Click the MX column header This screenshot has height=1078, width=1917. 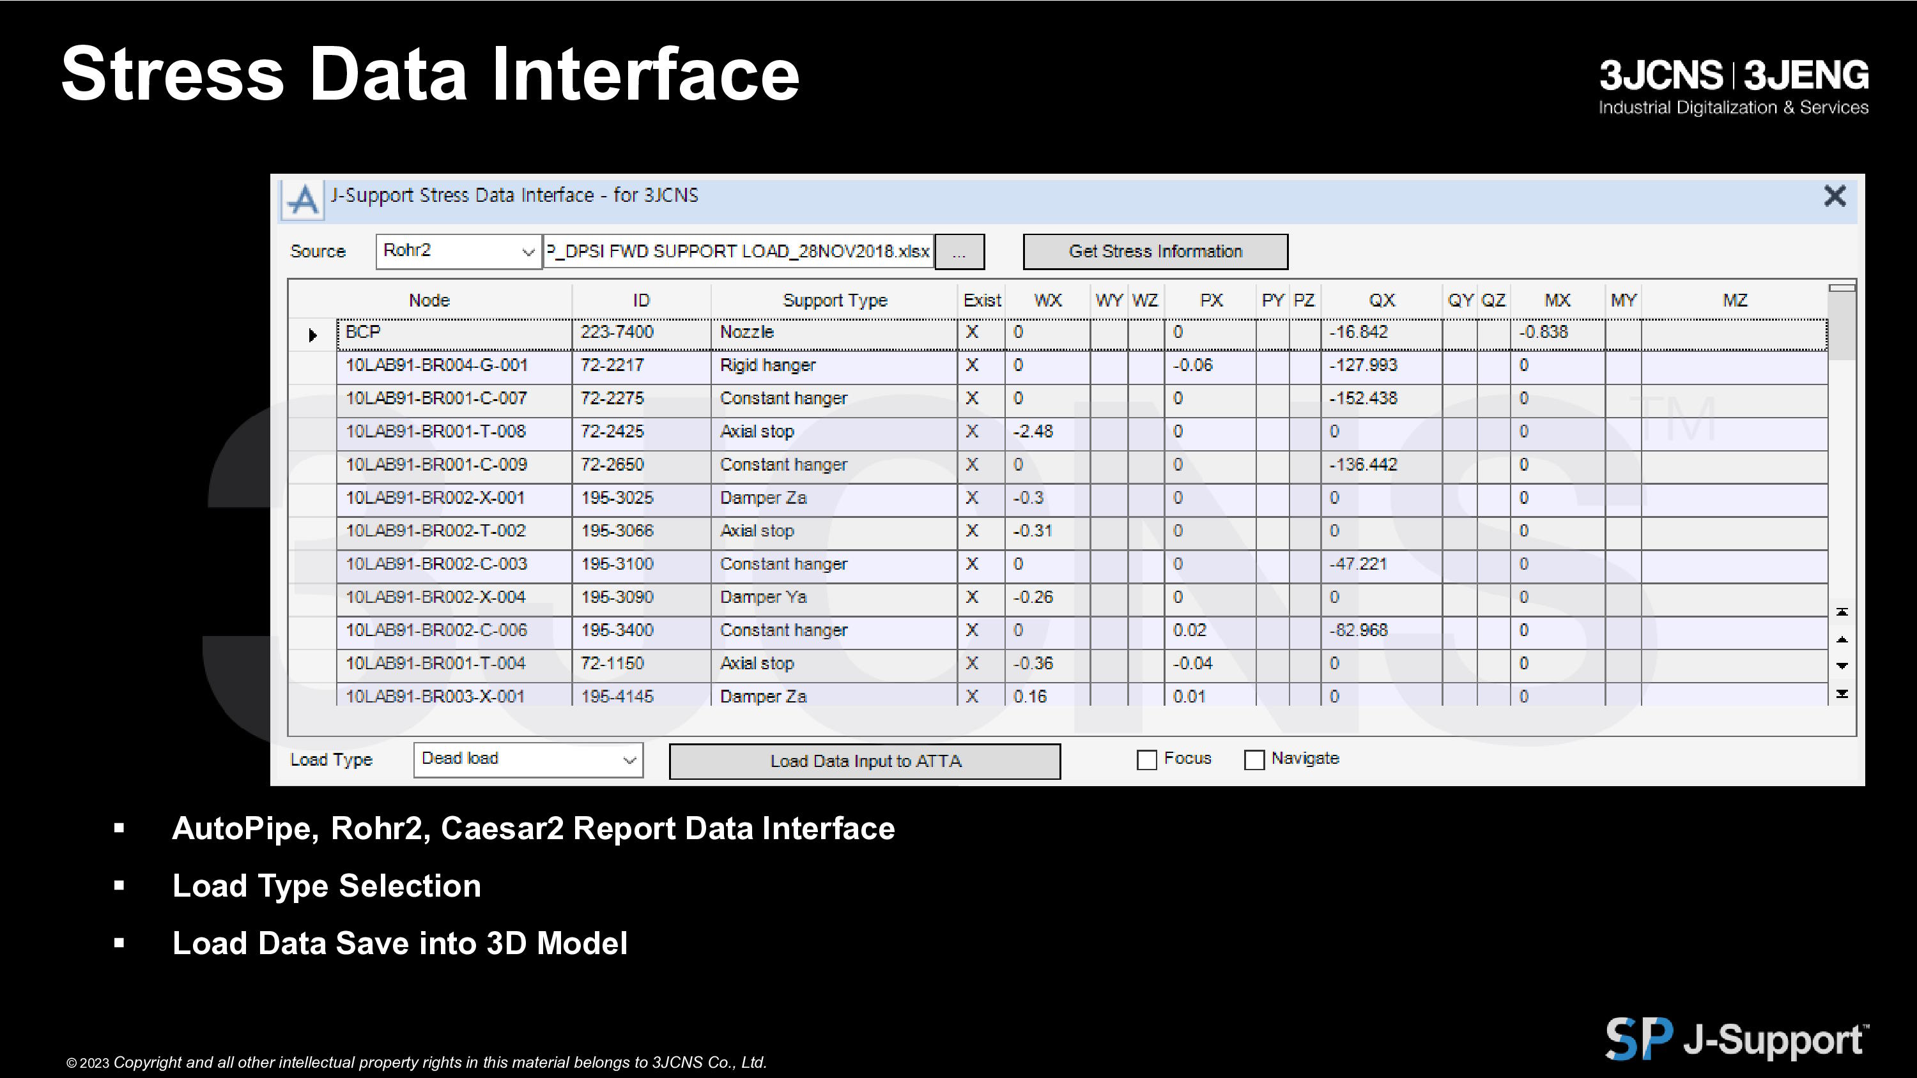[x=1557, y=300]
